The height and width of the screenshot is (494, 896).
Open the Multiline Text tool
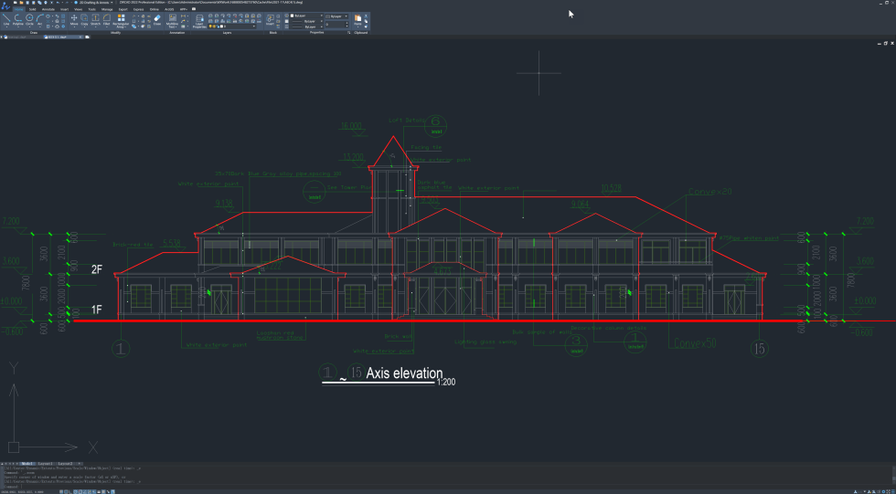tap(171, 20)
